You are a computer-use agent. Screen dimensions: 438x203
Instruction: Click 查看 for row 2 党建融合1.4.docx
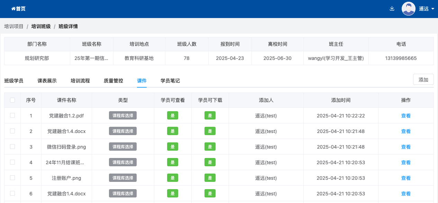point(406,131)
